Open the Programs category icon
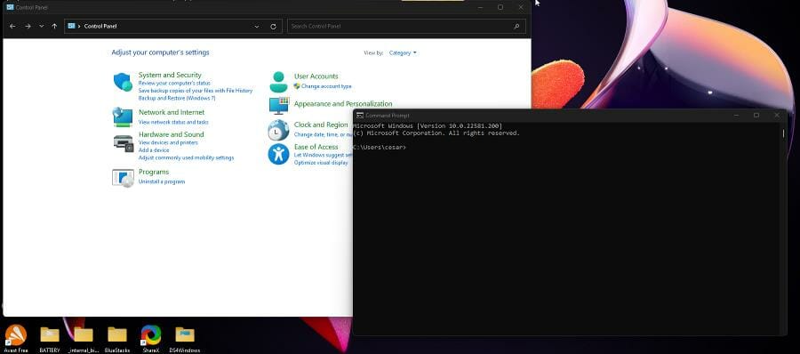The height and width of the screenshot is (354, 800). pos(123,178)
